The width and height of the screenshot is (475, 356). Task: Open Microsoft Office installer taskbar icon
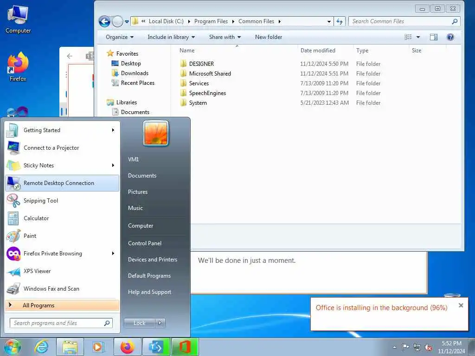(185, 347)
